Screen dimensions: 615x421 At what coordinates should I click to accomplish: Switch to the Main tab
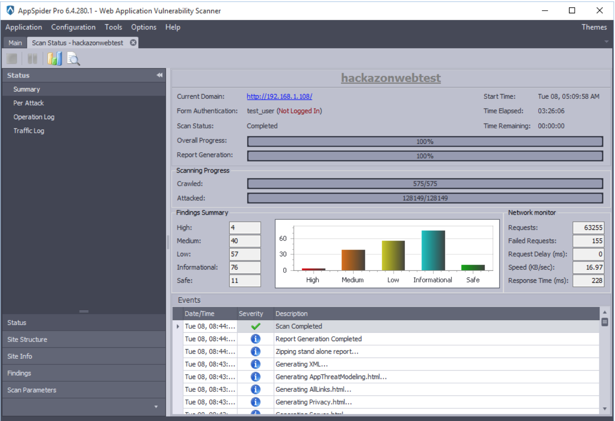coord(15,43)
